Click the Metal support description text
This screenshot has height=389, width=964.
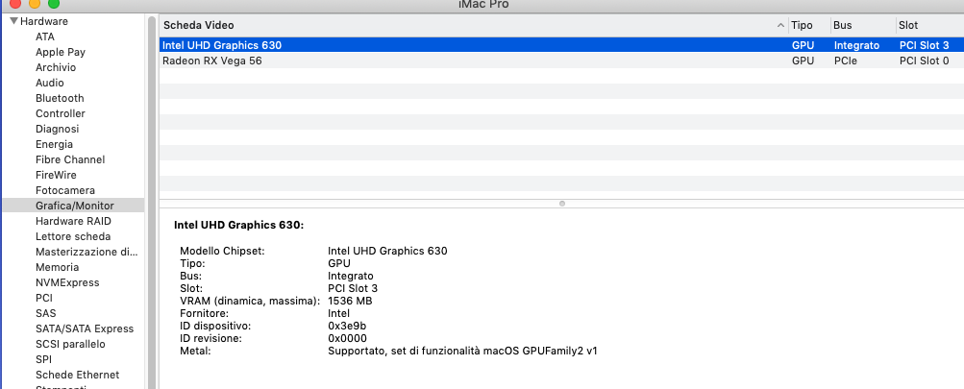(462, 351)
